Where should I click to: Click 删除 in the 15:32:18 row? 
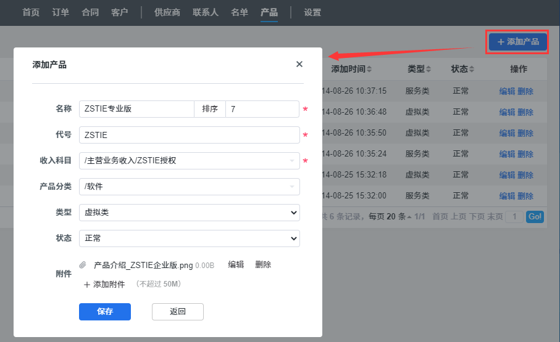tap(525, 175)
